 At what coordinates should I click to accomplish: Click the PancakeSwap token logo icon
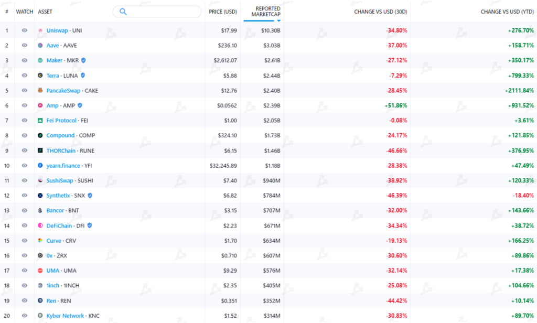(40, 91)
